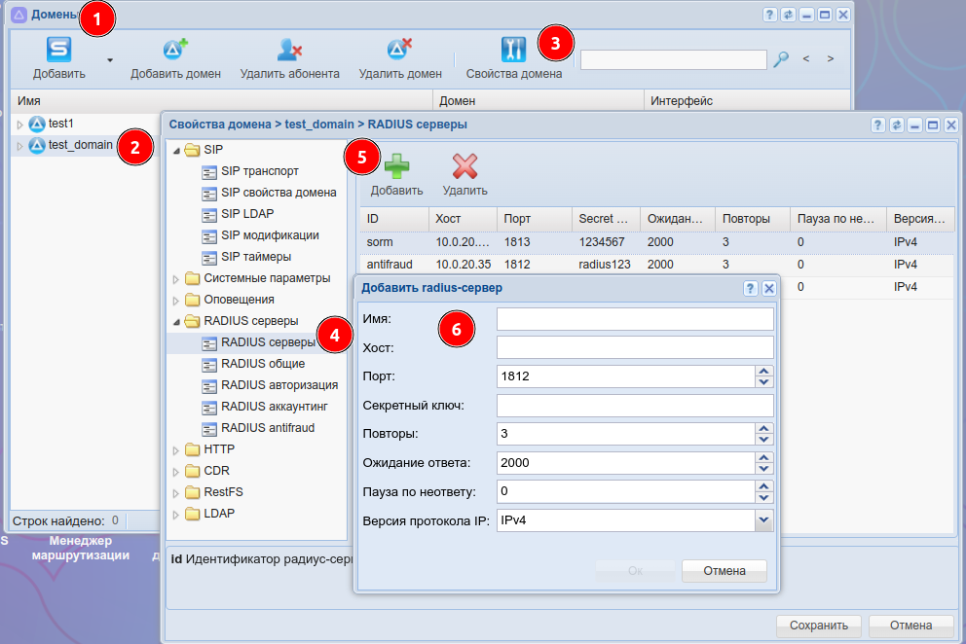Click the red X Delete server icon
This screenshot has width=966, height=644.
(x=464, y=166)
